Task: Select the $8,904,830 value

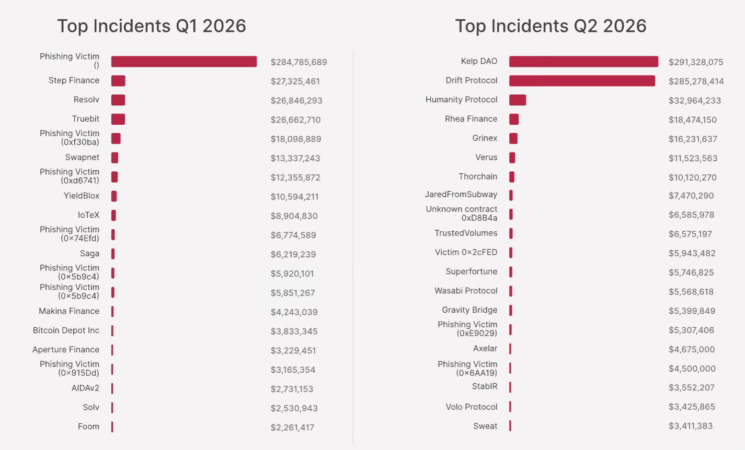Action: click(x=294, y=216)
